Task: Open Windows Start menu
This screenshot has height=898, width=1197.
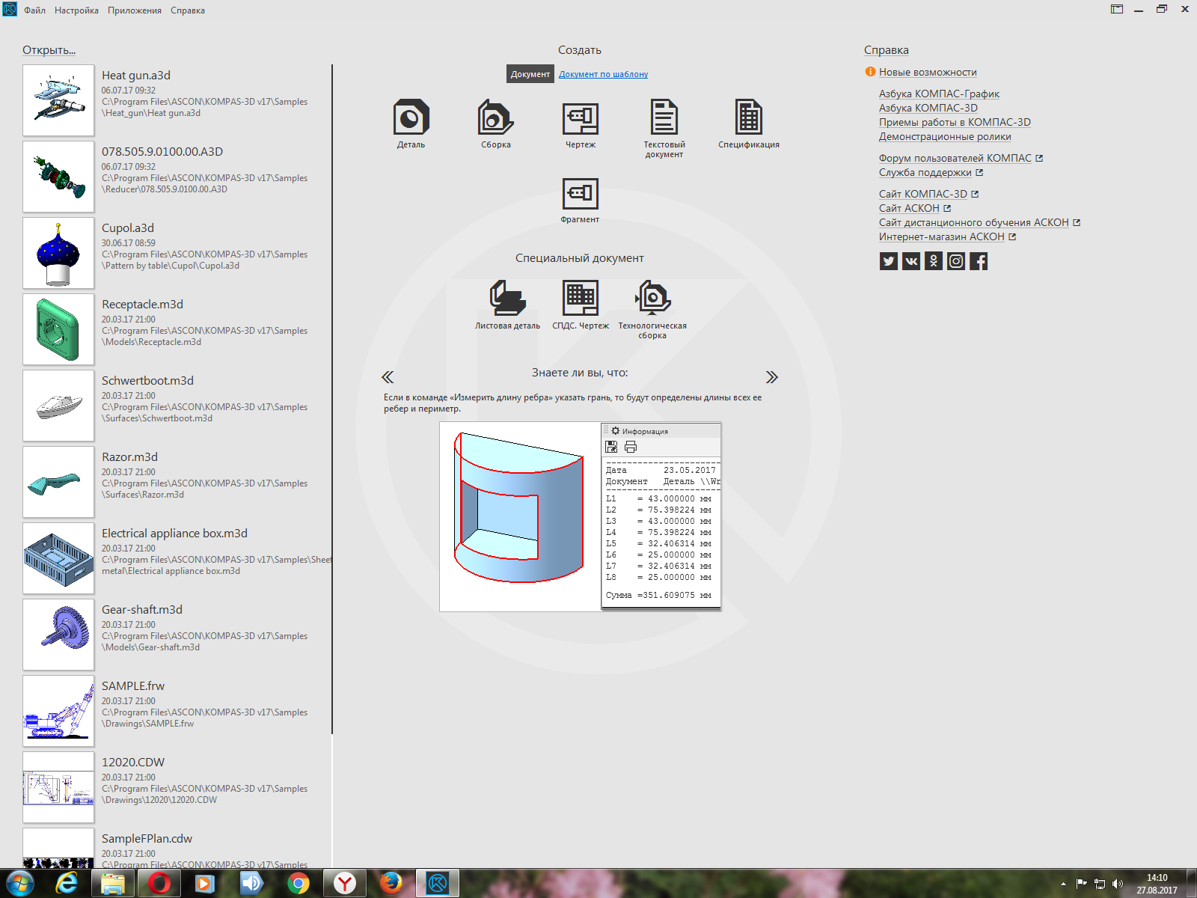Action: 20,884
